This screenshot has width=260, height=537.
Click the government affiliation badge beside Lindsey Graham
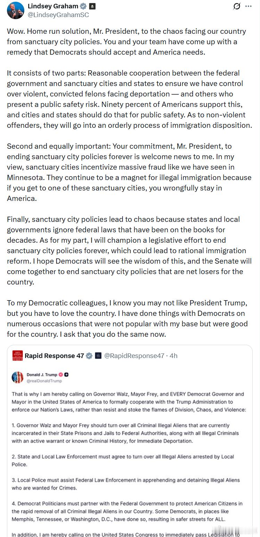(92, 6)
